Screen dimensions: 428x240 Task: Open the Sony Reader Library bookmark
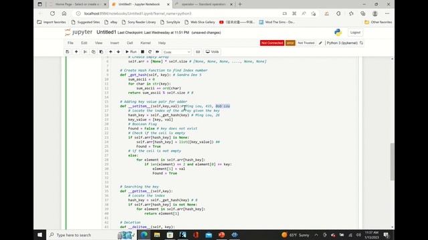[139, 22]
